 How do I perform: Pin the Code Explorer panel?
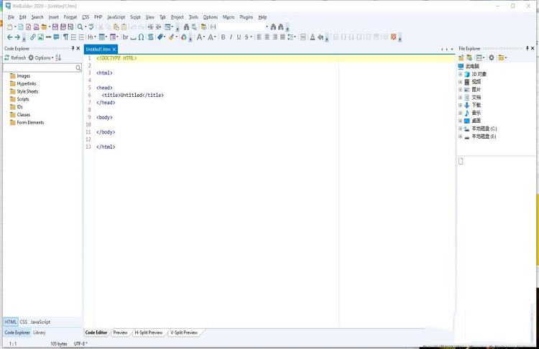pyautogui.click(x=73, y=48)
